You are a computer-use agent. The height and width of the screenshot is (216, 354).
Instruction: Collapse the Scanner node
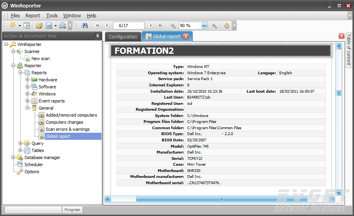point(13,51)
